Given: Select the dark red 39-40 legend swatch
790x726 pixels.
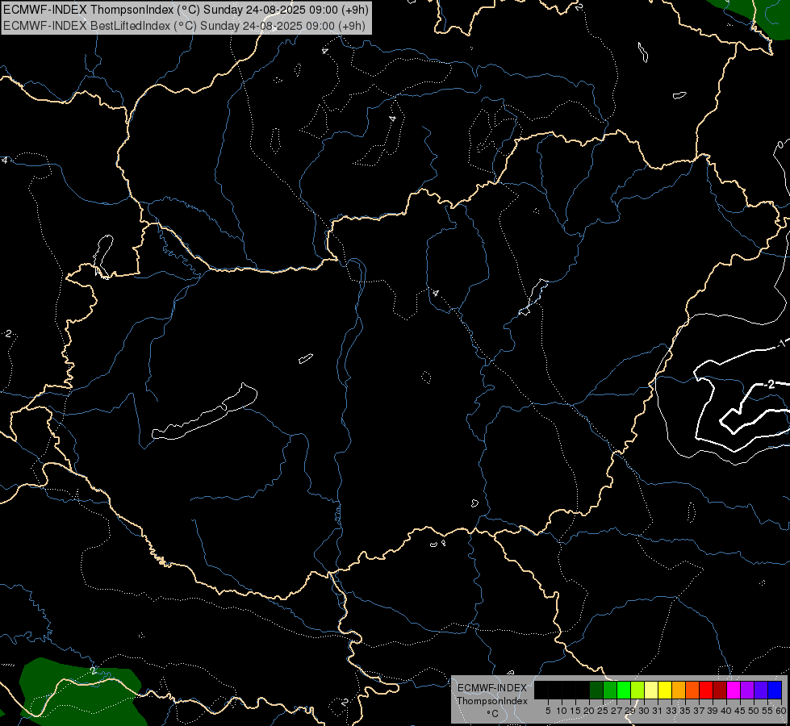Looking at the screenshot, I should (720, 690).
